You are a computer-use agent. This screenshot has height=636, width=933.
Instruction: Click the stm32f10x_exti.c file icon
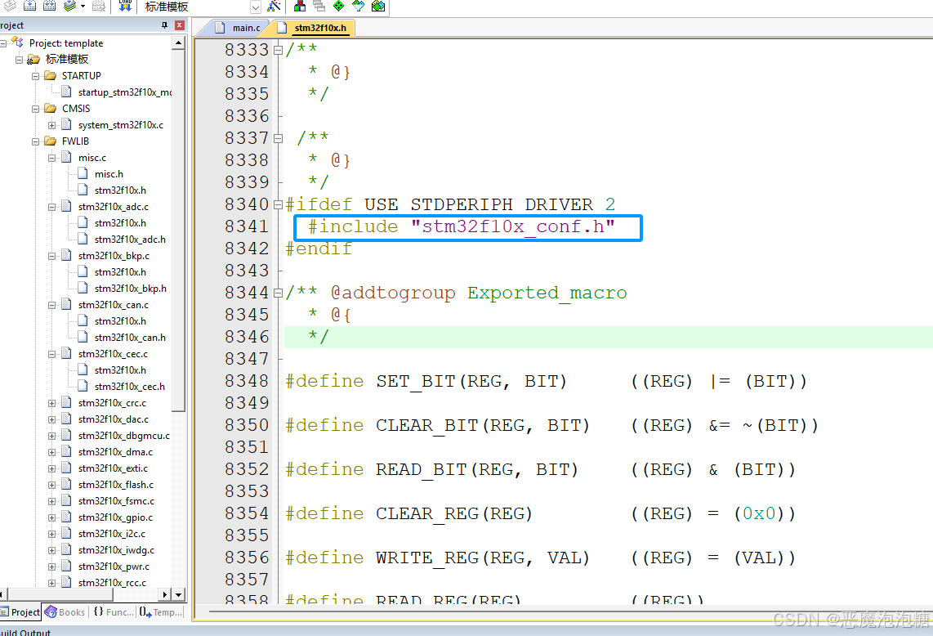[x=67, y=468]
